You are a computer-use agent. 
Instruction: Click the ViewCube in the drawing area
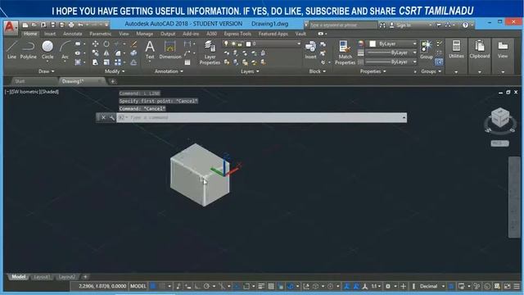click(500, 118)
